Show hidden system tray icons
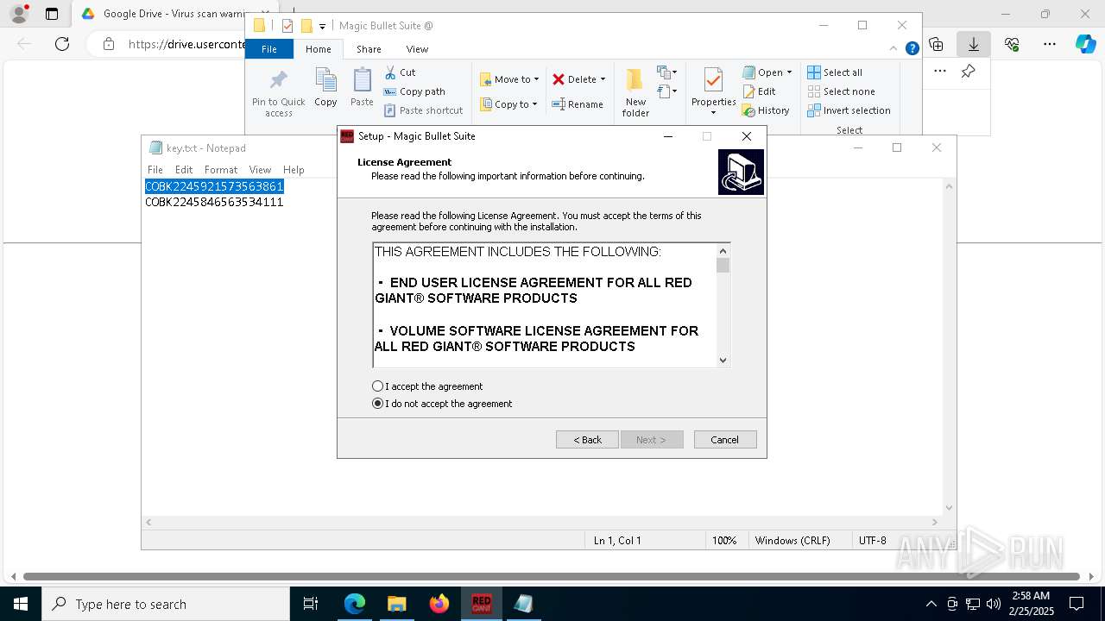The image size is (1105, 621). [x=931, y=604]
